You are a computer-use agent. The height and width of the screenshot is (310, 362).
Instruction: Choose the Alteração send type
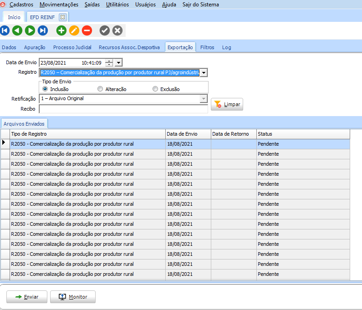coord(100,89)
